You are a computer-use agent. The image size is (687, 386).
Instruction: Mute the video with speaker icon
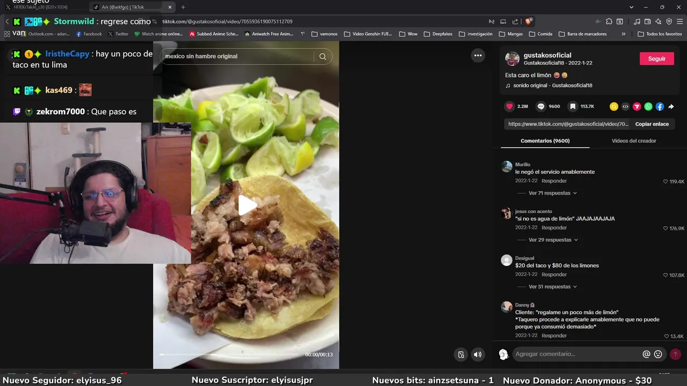(477, 354)
